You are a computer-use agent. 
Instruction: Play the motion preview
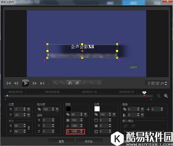[26, 83]
